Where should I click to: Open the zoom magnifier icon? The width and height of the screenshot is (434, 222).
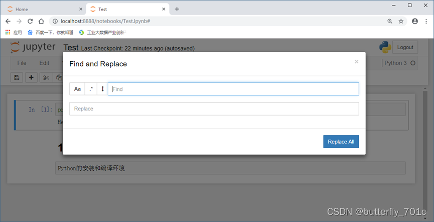[x=390, y=21]
